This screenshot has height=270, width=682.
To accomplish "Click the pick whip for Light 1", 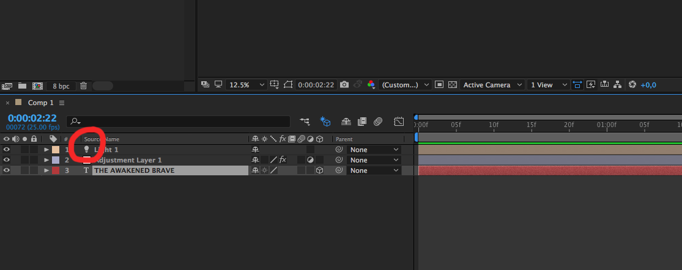I will pyautogui.click(x=339, y=149).
